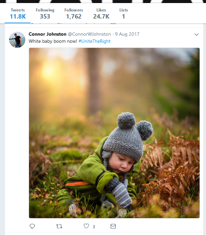Click Connor Johnston's profile avatar

(x=17, y=40)
